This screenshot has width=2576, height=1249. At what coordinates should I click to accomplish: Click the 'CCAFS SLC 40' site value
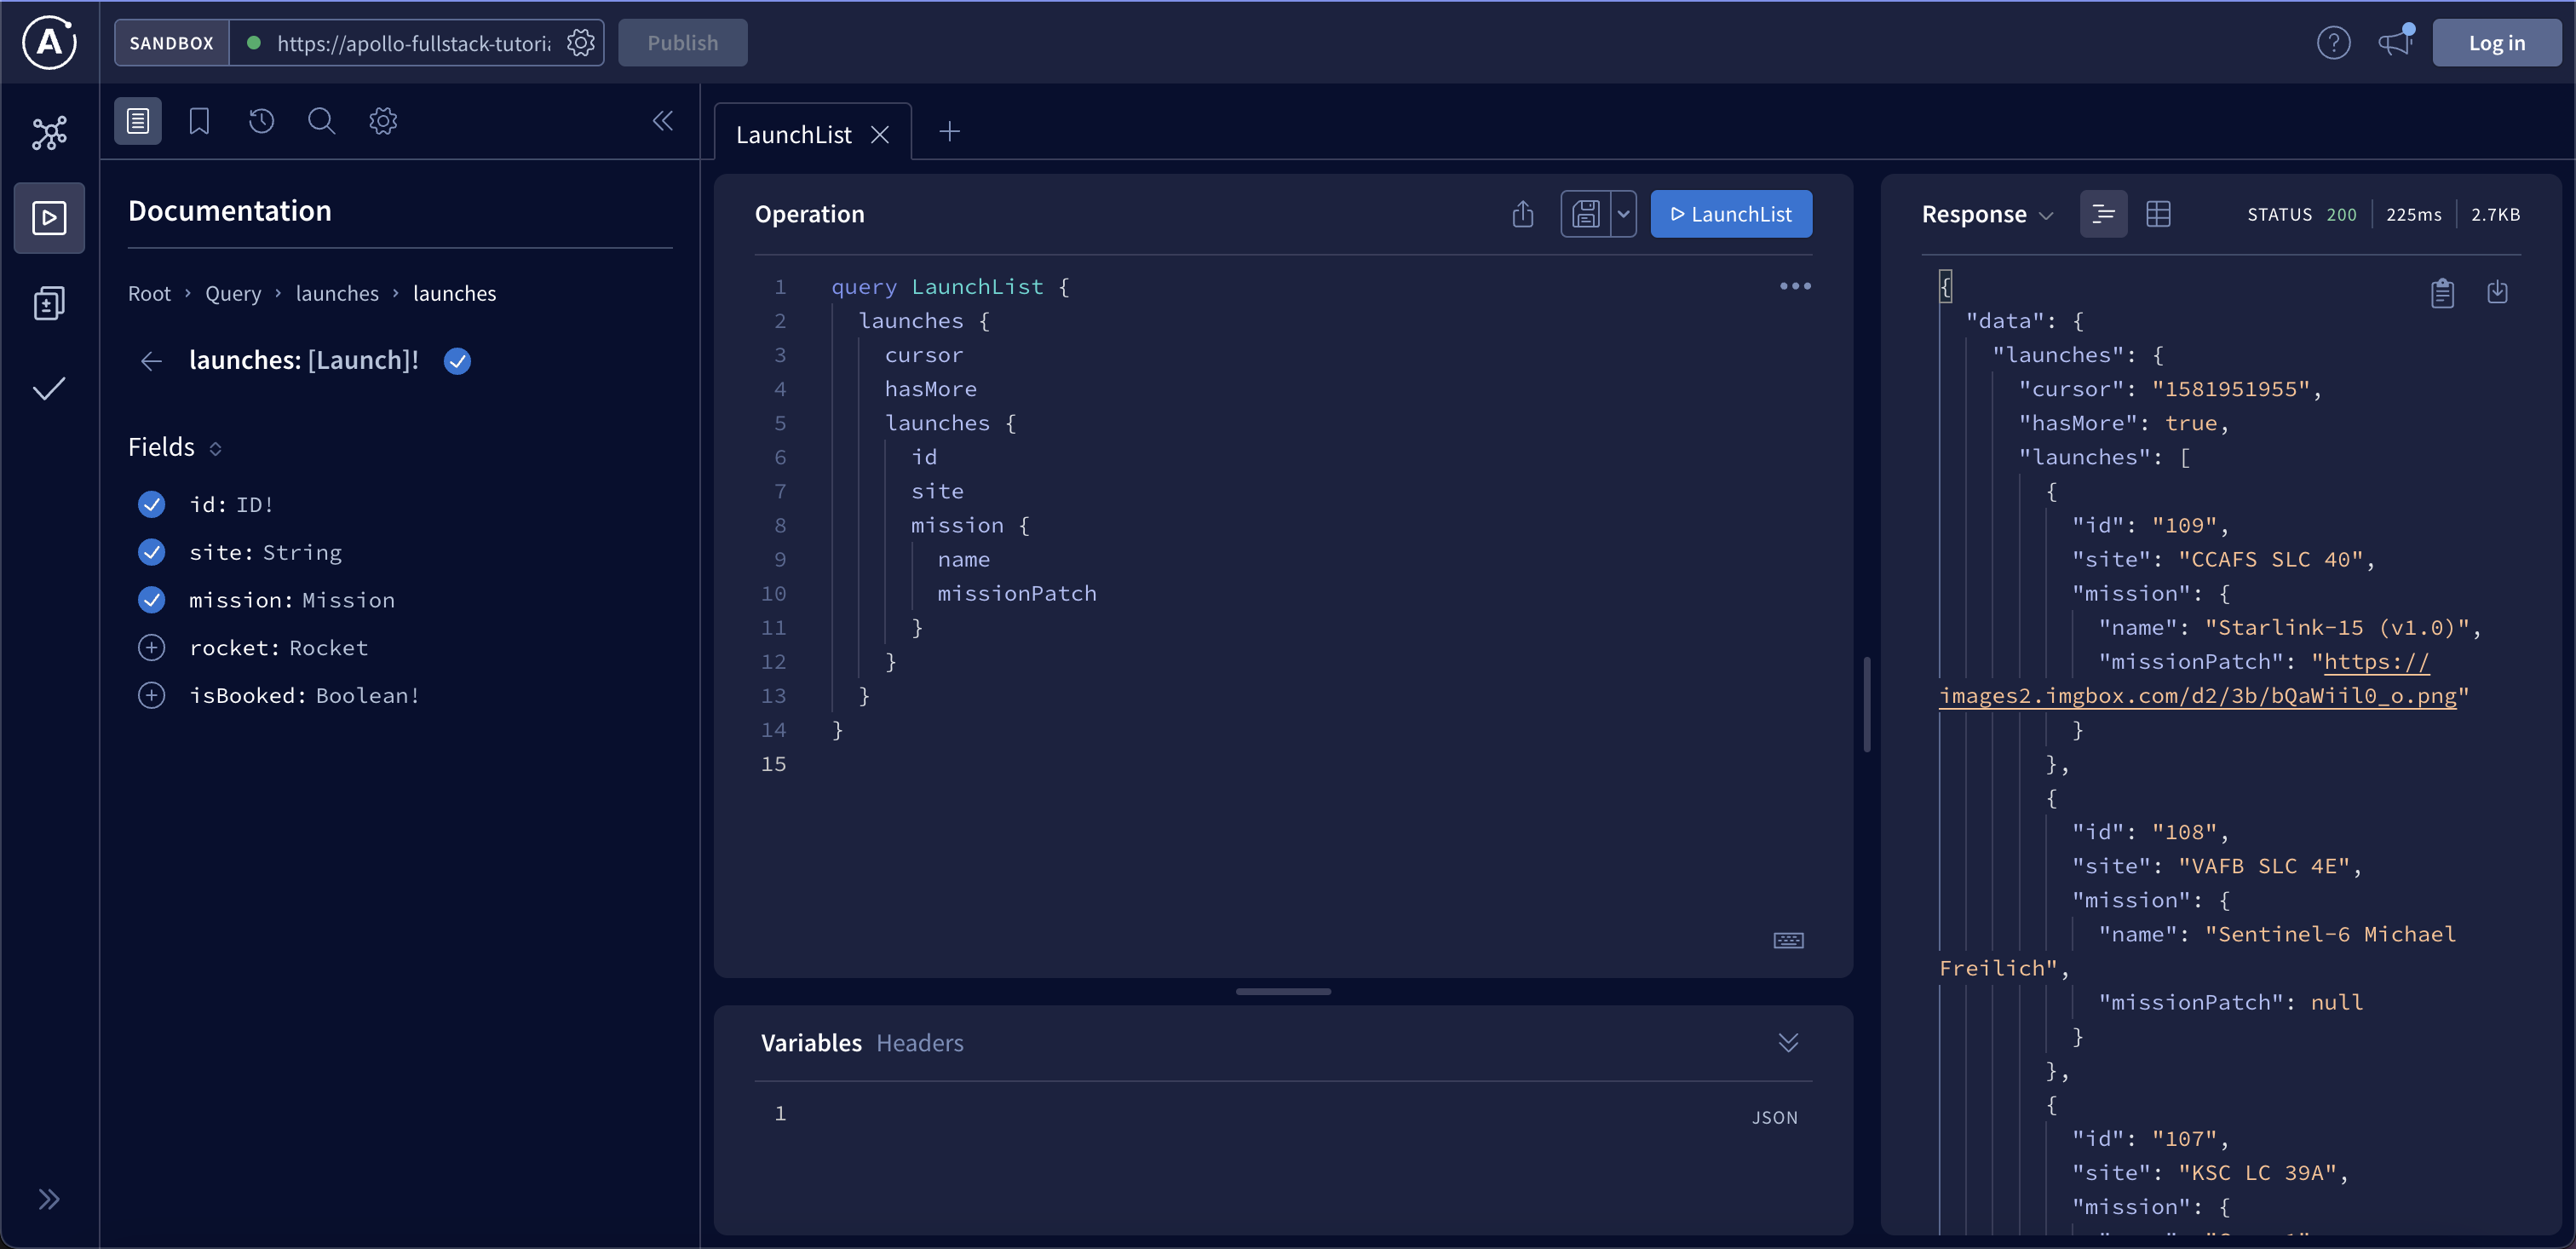tap(2270, 559)
